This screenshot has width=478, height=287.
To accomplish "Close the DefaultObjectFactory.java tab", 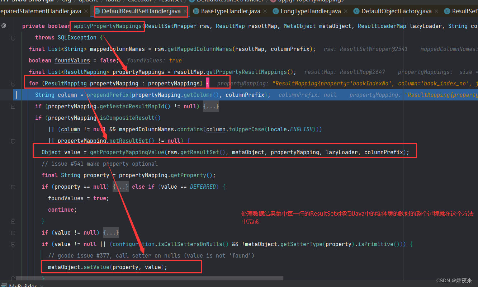I will coord(436,11).
